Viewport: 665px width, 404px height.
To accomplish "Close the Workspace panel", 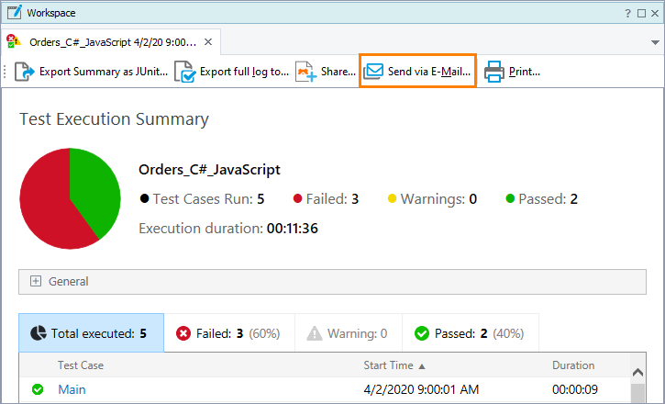I will (x=655, y=13).
